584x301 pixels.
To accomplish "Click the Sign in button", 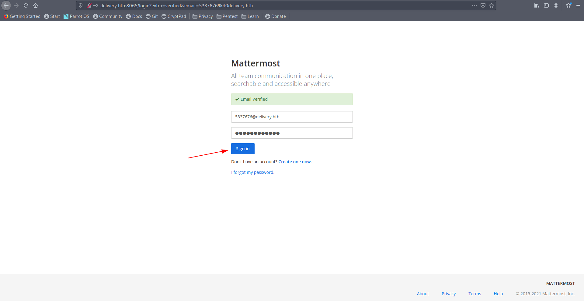I will pyautogui.click(x=243, y=149).
